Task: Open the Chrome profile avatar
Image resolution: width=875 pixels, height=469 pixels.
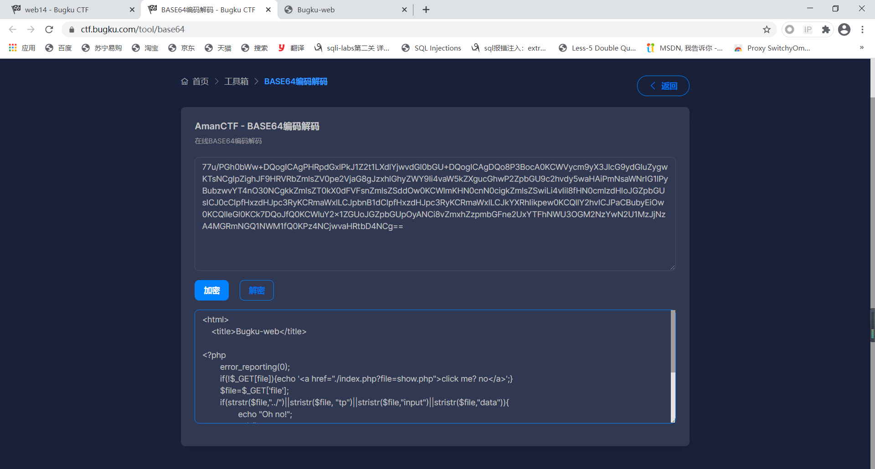Action: (844, 30)
